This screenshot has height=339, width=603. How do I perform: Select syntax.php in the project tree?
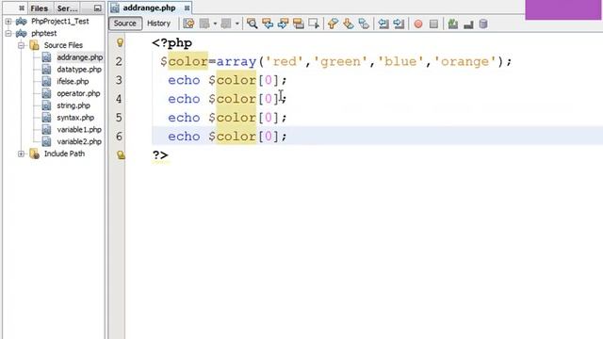point(75,117)
